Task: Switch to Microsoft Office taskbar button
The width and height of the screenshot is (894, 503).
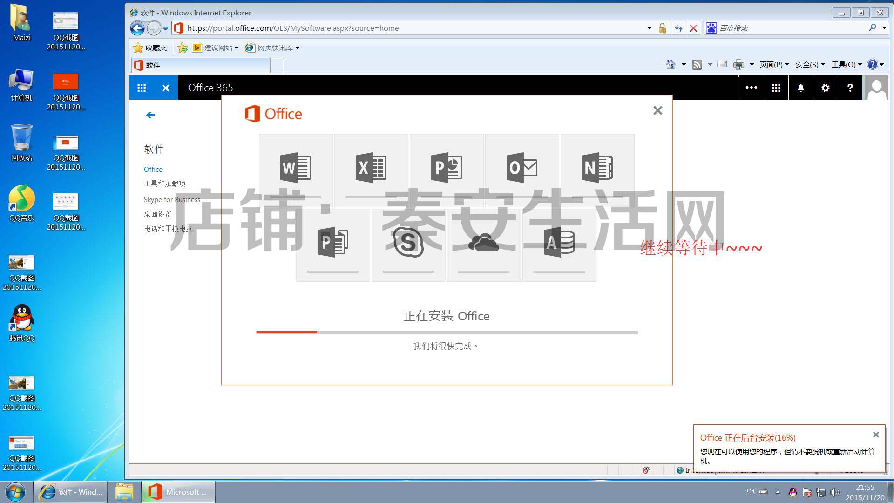Action: [178, 492]
